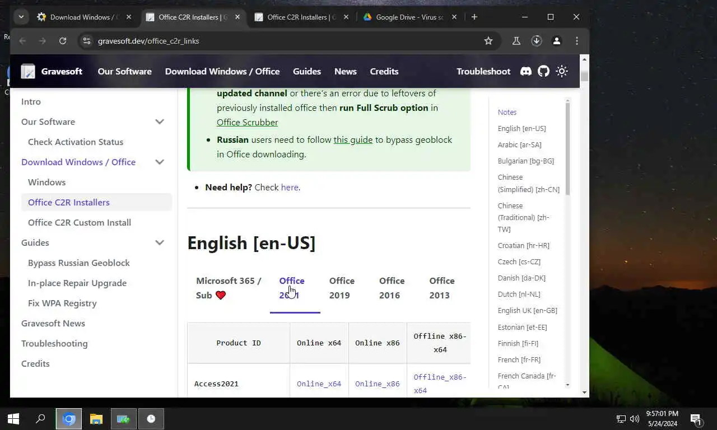Viewport: 717px width, 430px height.
Task: Open a new browser tab
Action: (x=474, y=17)
